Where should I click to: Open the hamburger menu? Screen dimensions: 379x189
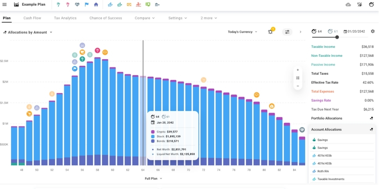[x=5, y=5]
